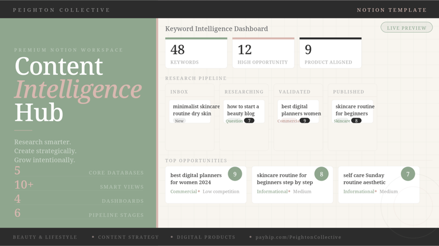Click the CONTENT STRATEGY footer text
Screen dimensions: 439x246
pyautogui.click(x=128, y=237)
